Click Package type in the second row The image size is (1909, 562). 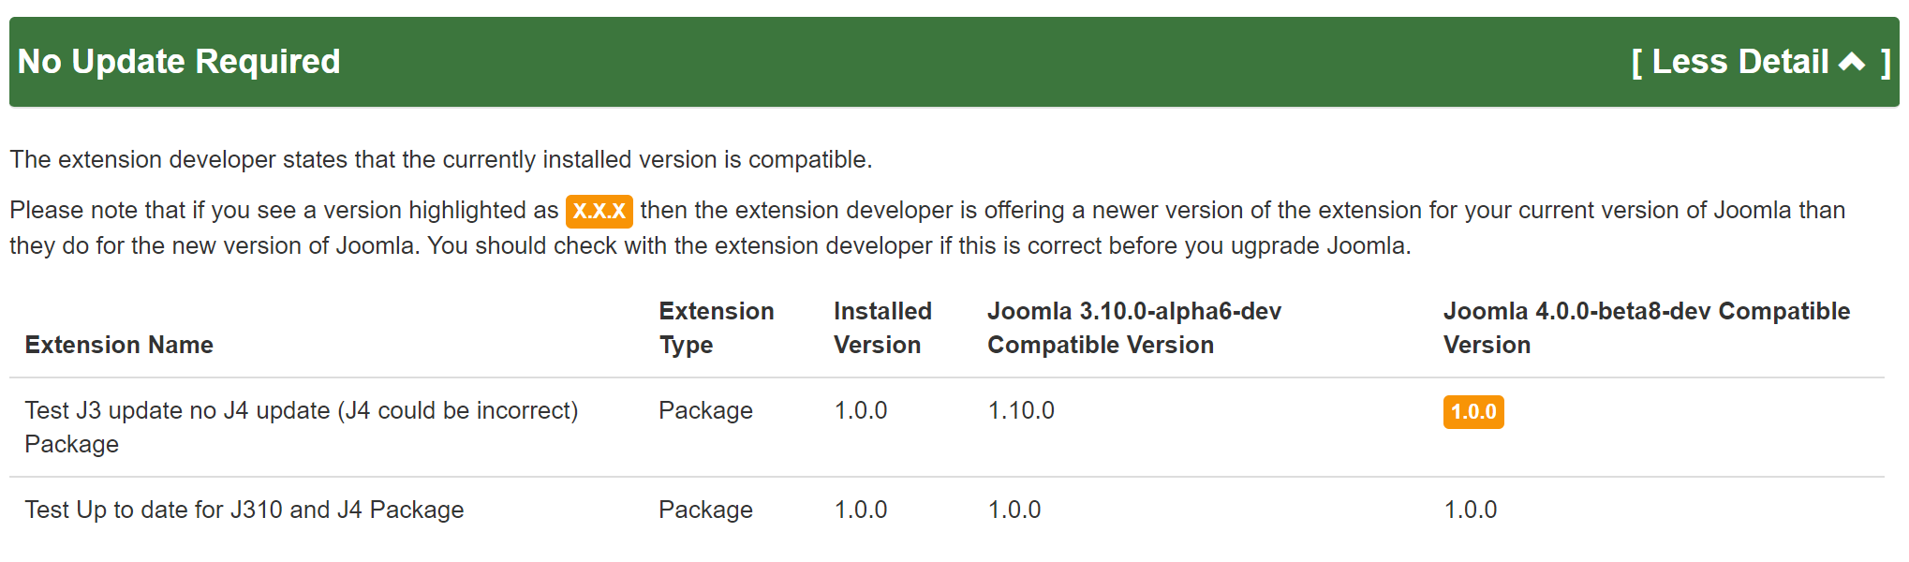click(x=705, y=510)
